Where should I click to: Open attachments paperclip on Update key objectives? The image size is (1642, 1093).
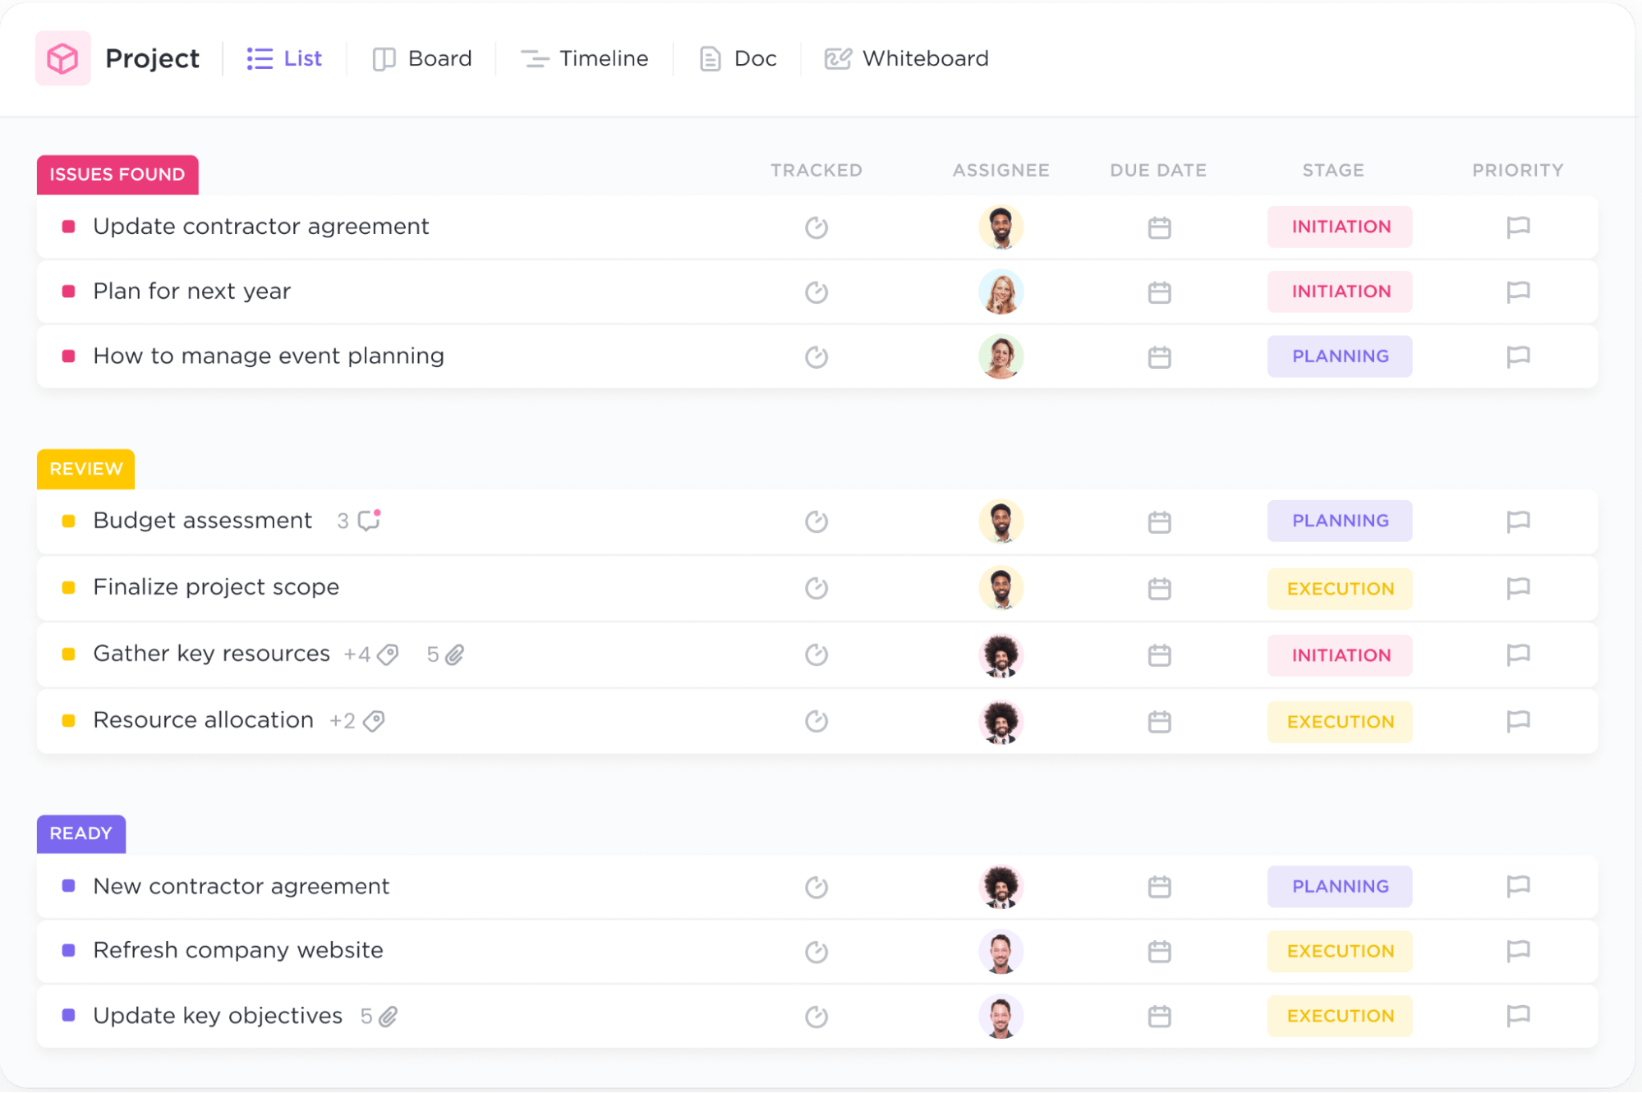[x=388, y=1017]
